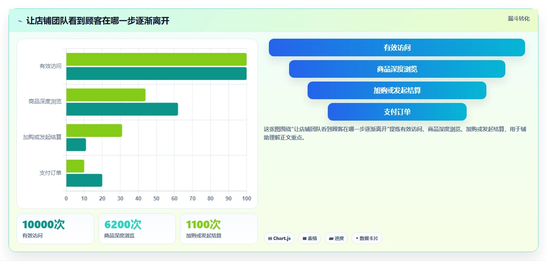Screen dimensions: 547x261
Task: Click the 数据卡片 tag
Action: pos(367,238)
